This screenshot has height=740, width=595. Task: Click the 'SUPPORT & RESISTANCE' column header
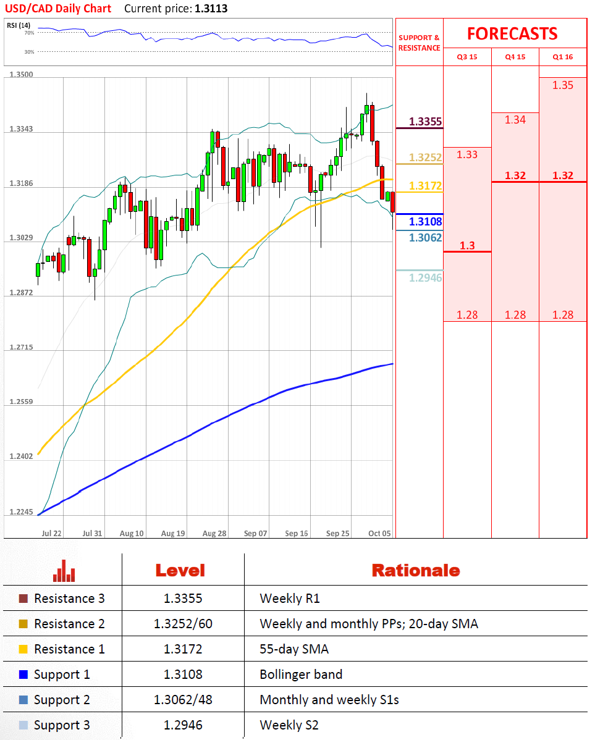[x=420, y=43]
